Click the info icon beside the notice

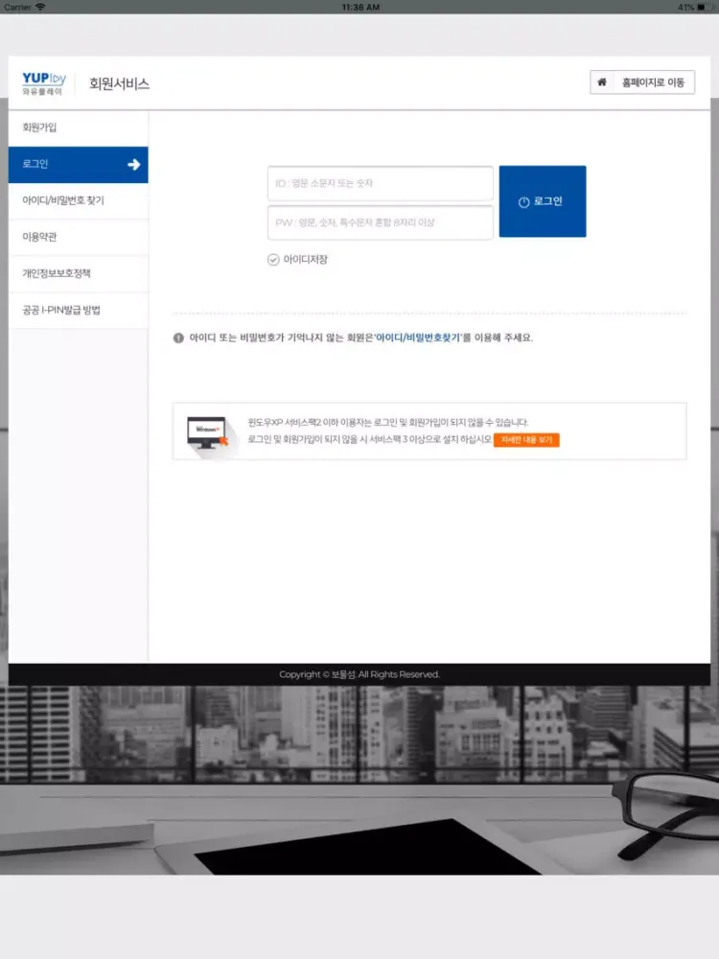[x=178, y=339]
